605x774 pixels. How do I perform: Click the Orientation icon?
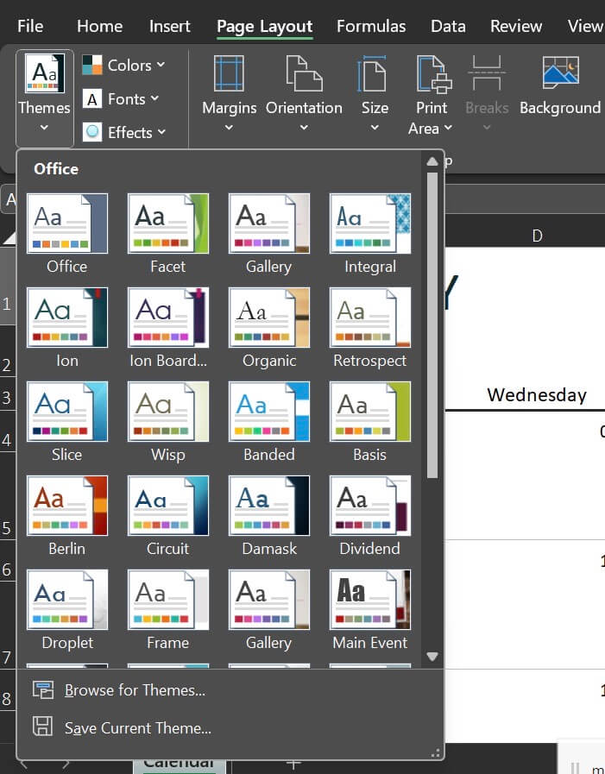pyautogui.click(x=303, y=74)
